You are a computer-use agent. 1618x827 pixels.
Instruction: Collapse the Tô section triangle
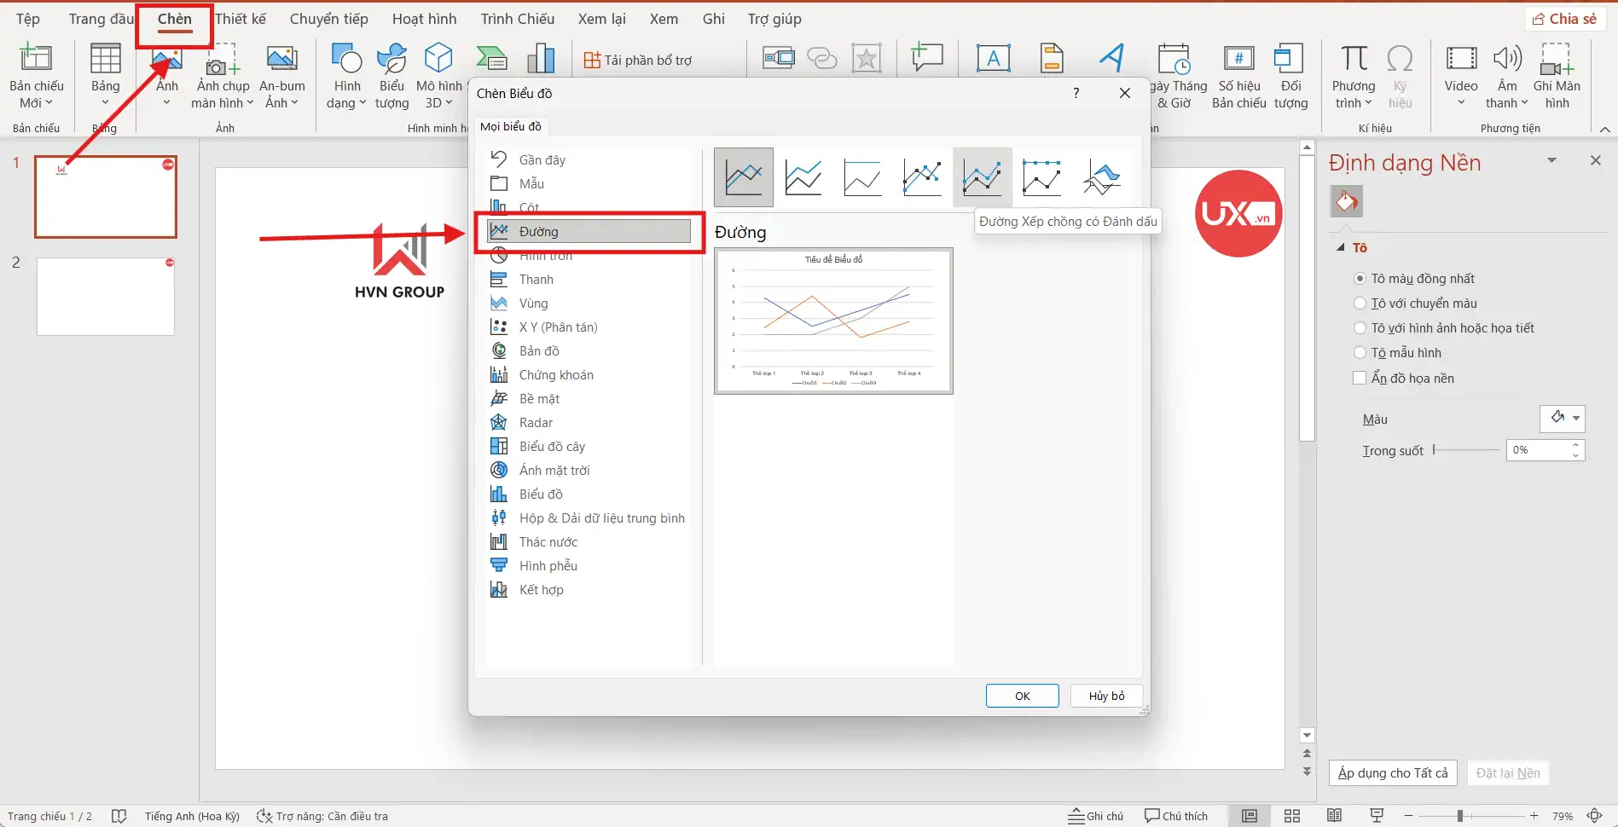(1341, 248)
